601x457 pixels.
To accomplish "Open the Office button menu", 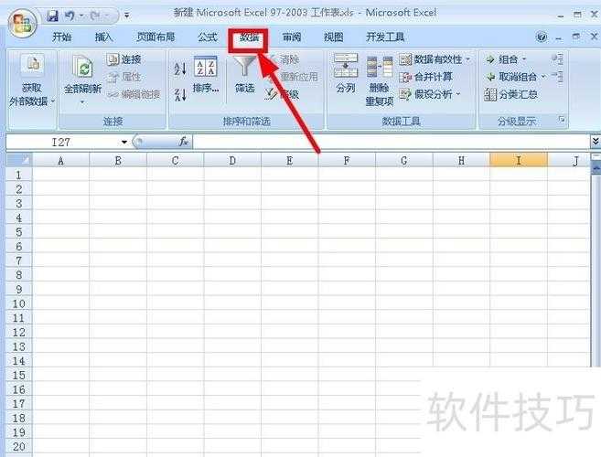I will (22, 22).
